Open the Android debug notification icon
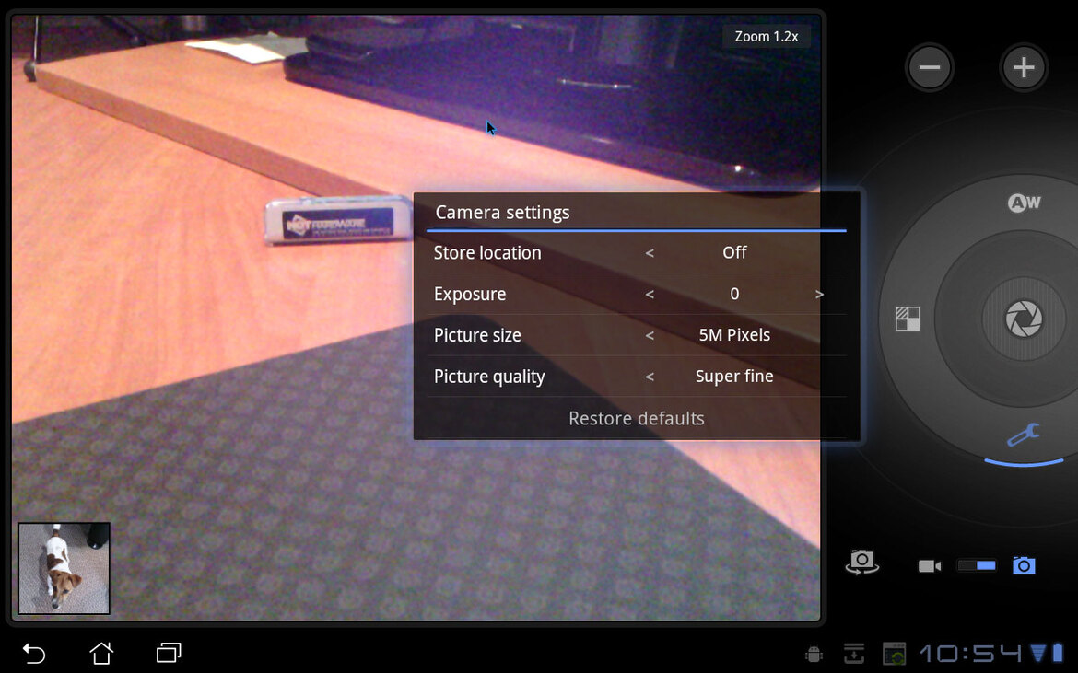The width and height of the screenshot is (1078, 673). click(814, 654)
